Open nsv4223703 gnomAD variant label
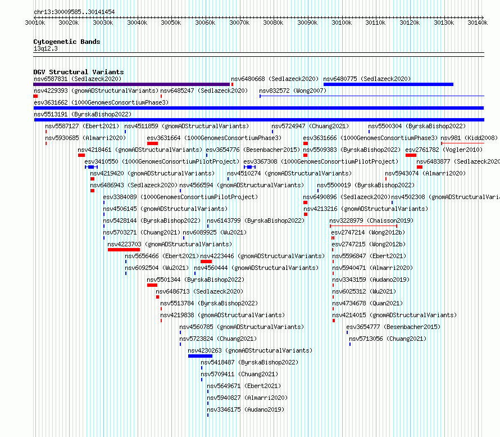 click(x=170, y=244)
